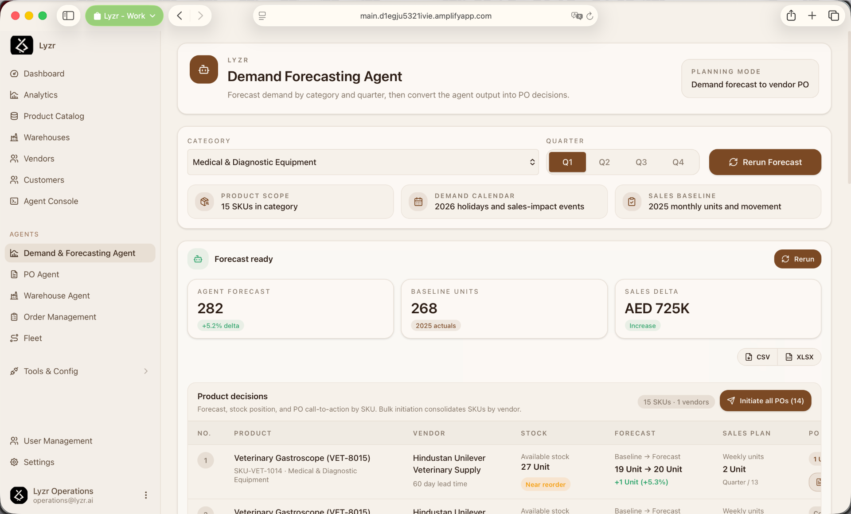Click the Forecast ready robot icon

click(198, 259)
